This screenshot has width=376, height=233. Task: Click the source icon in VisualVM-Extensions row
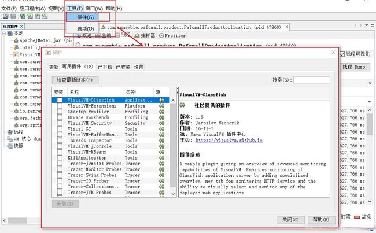(x=161, y=106)
